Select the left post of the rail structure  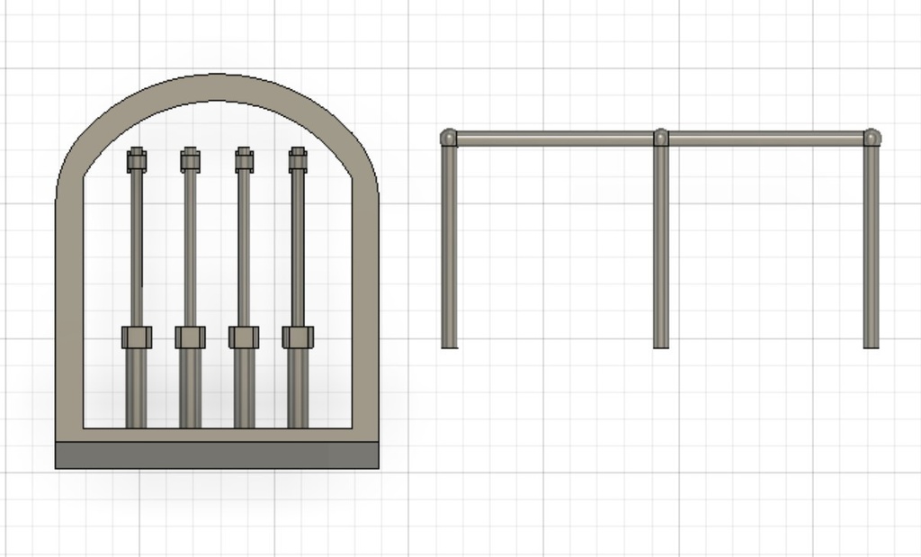point(450,247)
